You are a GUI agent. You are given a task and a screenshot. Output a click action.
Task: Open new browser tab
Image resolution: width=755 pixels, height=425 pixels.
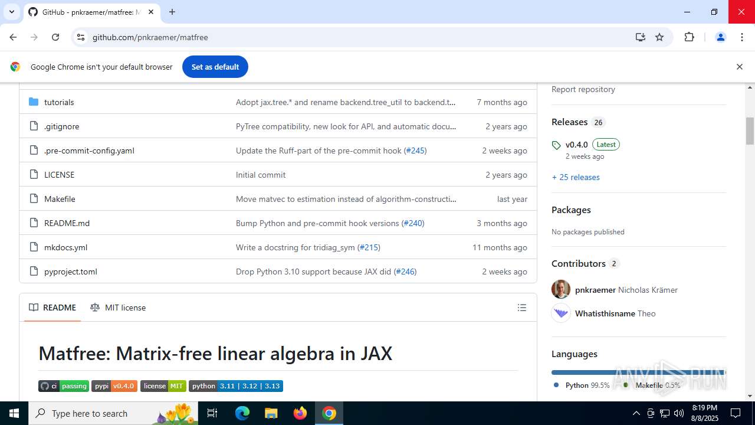(x=172, y=12)
